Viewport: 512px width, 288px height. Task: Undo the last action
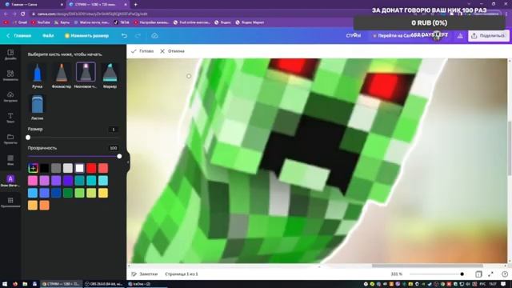(124, 35)
